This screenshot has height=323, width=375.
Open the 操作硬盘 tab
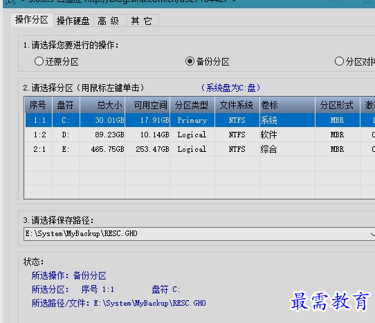point(73,21)
